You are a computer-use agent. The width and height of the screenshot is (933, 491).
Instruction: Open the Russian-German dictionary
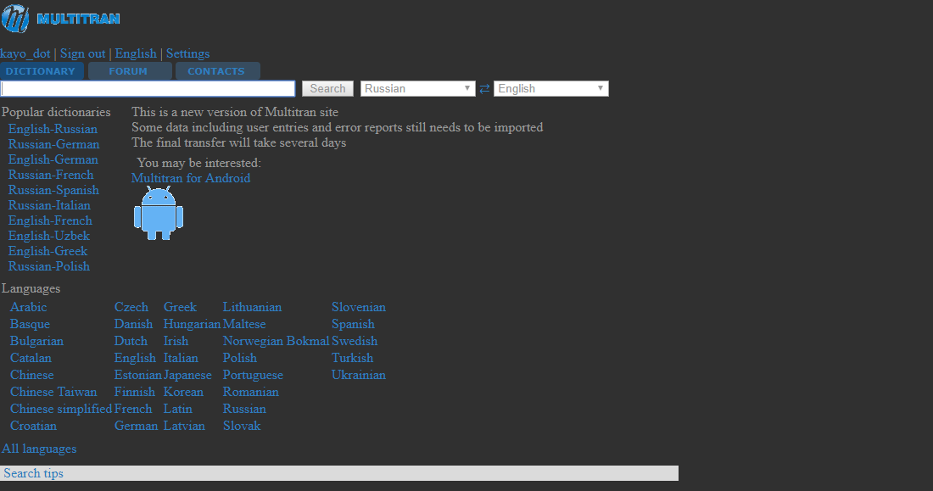pos(53,144)
